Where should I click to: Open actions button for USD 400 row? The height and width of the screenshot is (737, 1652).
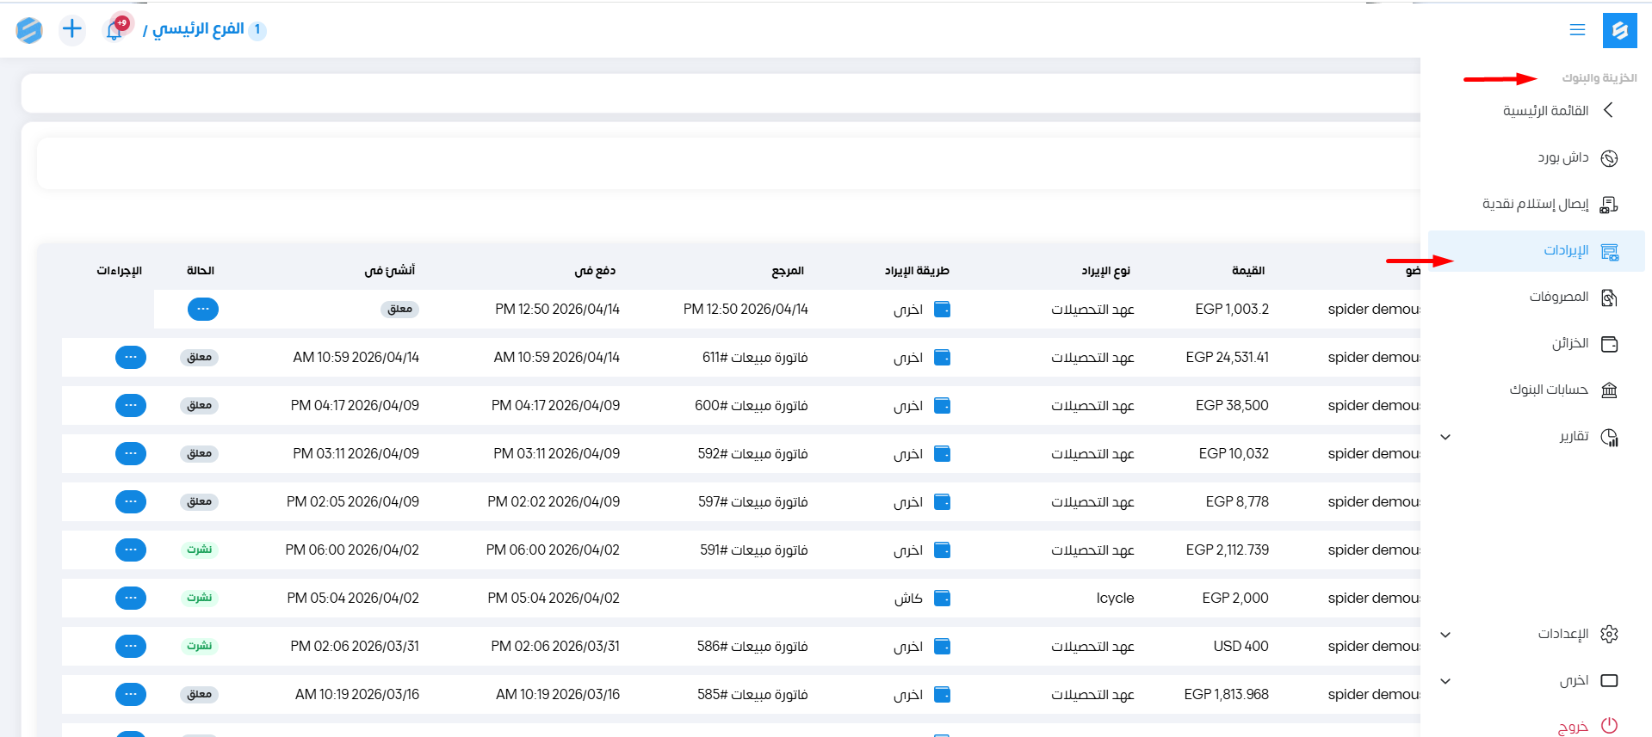pos(131,646)
